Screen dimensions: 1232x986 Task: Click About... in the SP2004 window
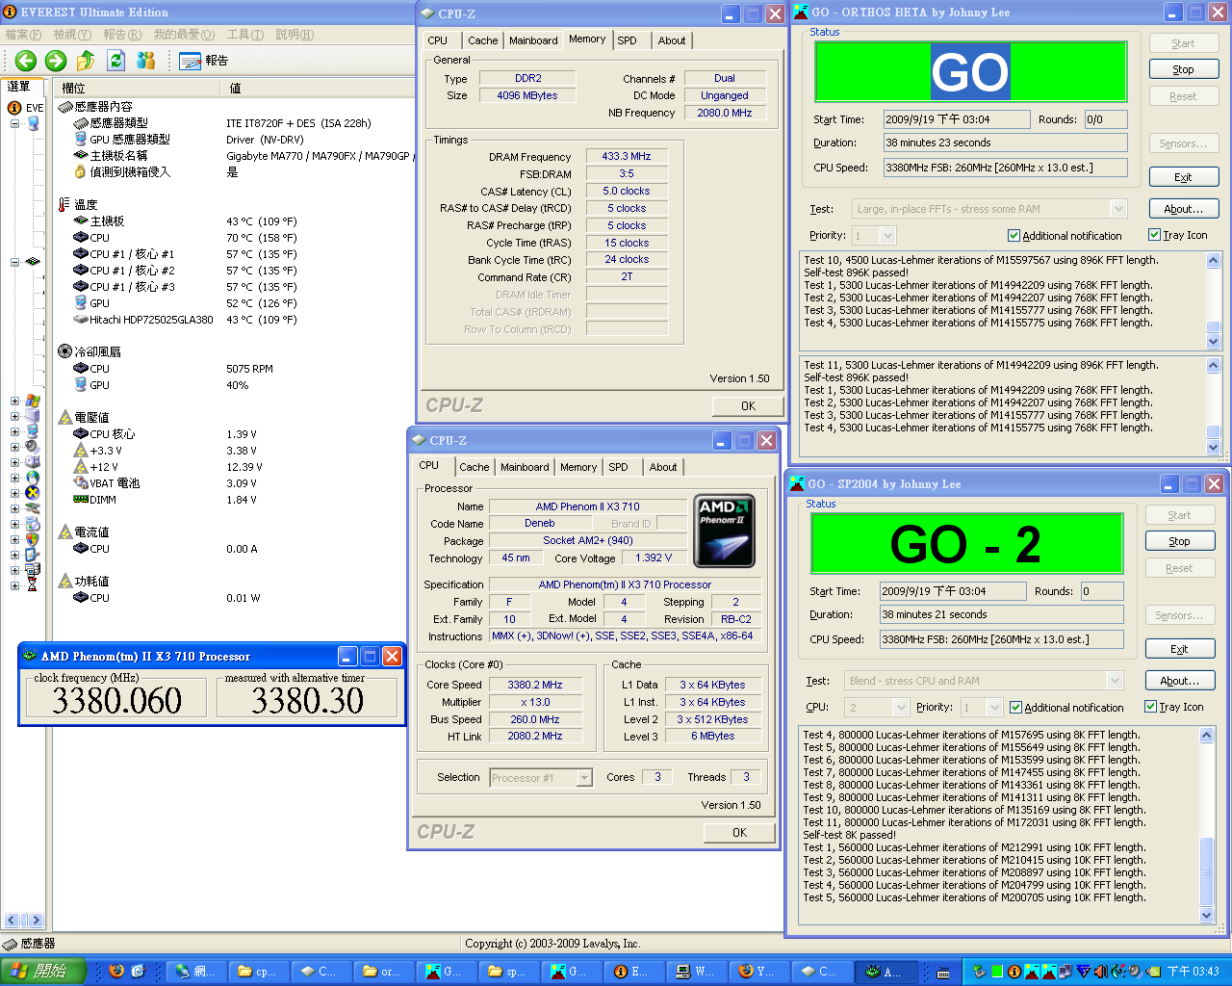(x=1180, y=680)
